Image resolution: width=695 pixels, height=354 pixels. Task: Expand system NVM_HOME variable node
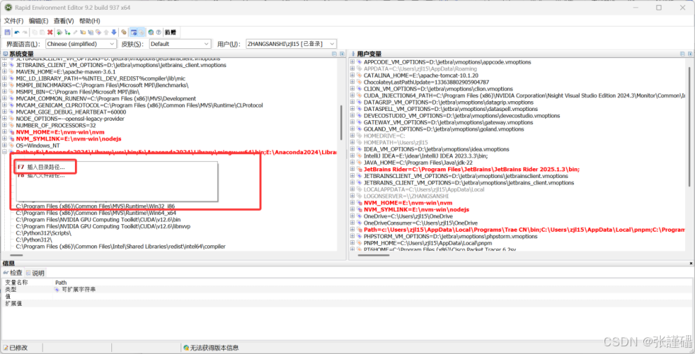[x=5, y=132]
